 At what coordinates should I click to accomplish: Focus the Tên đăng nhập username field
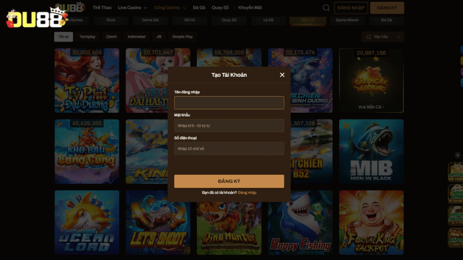229,103
